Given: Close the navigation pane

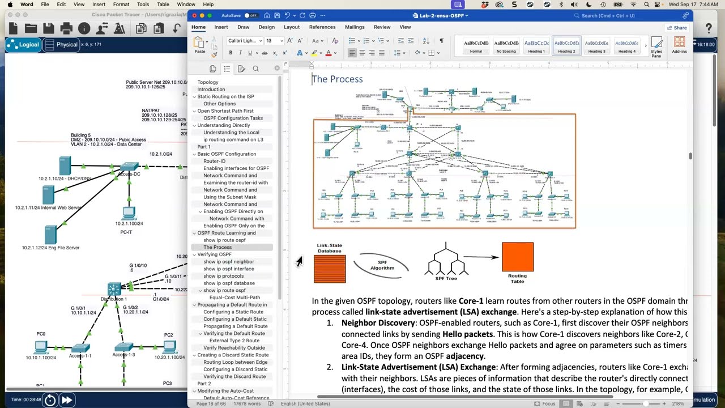Looking at the screenshot, I should pos(277,68).
